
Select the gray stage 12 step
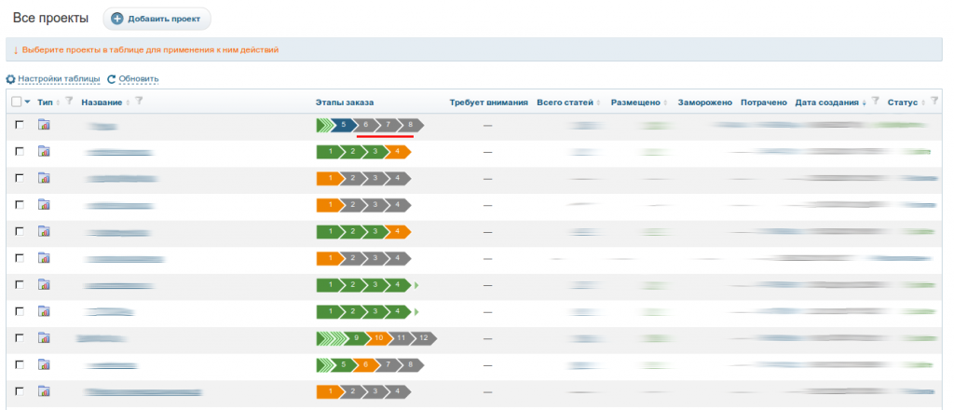click(x=424, y=337)
